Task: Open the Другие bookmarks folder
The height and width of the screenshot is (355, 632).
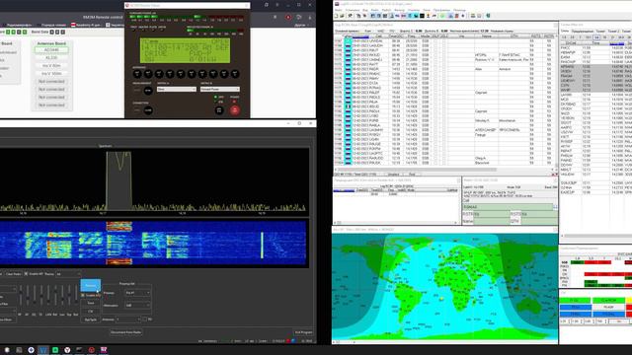Action: coord(300,25)
